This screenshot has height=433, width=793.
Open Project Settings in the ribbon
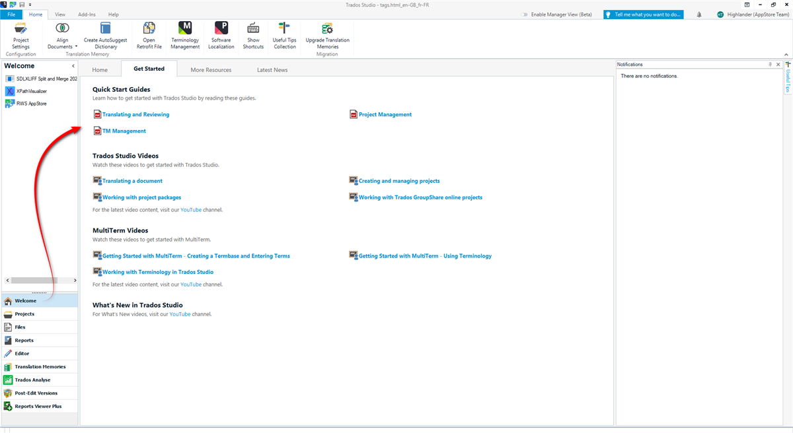tap(20, 36)
